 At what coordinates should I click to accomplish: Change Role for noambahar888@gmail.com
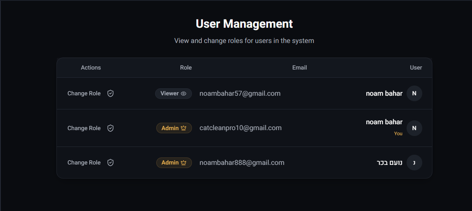[x=90, y=163]
